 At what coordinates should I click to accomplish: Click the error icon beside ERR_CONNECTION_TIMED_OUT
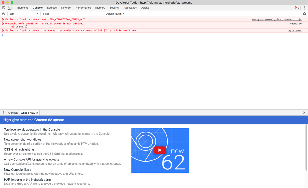(x=3, y=19)
